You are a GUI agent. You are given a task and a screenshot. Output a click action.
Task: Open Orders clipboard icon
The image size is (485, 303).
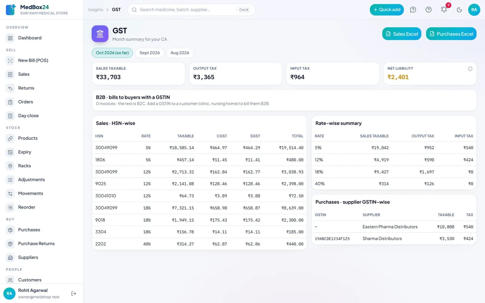click(x=10, y=102)
